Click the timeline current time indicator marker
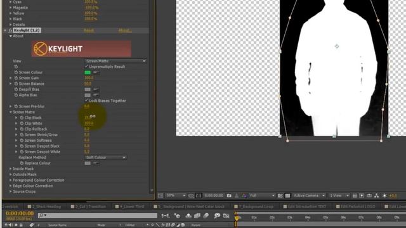This screenshot has width=406, height=228. pyautogui.click(x=237, y=218)
